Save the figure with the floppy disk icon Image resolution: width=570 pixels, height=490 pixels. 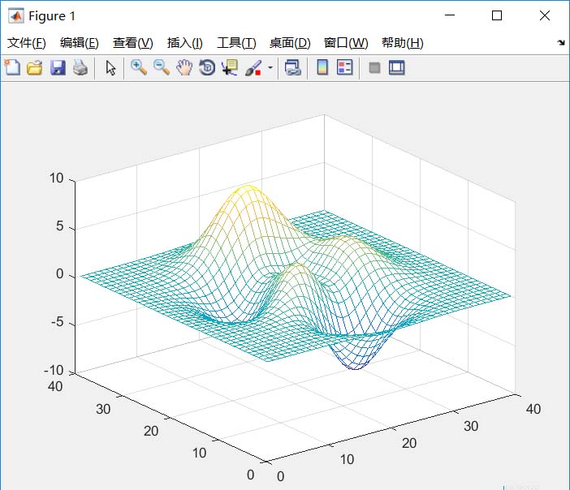pyautogui.click(x=58, y=68)
